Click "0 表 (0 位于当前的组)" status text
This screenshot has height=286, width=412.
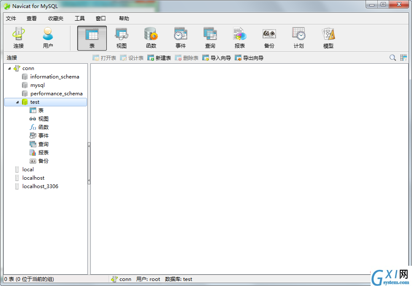(29, 279)
